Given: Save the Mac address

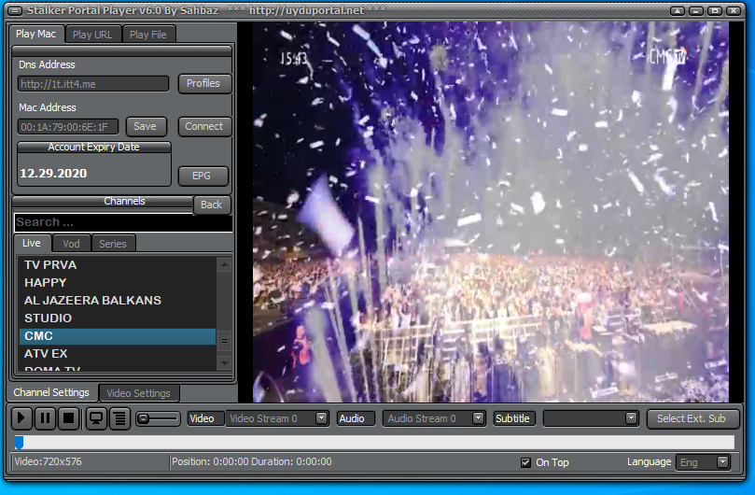Looking at the screenshot, I should pyautogui.click(x=146, y=126).
